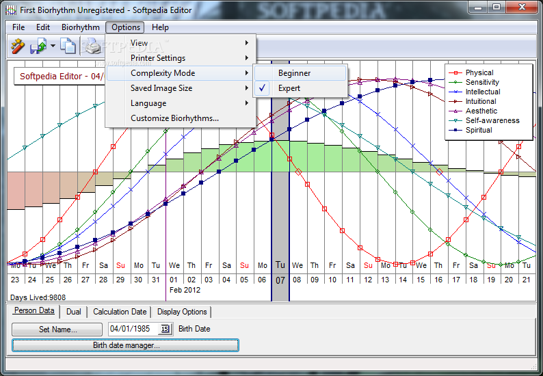Choose Customize Biorhythms... from Options menu
Viewport: 543px width, 376px height.
[181, 118]
